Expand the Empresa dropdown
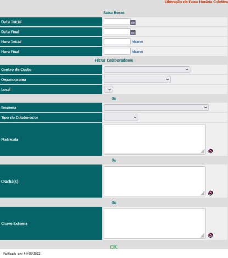228x258 pixels. [x=157, y=107]
